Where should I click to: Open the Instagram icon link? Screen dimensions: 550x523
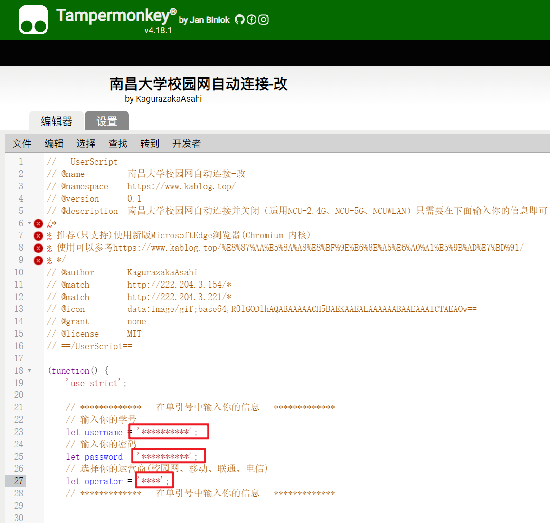point(264,19)
